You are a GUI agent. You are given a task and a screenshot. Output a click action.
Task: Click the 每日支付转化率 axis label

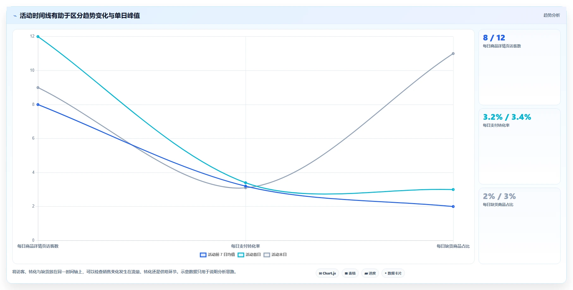point(246,246)
